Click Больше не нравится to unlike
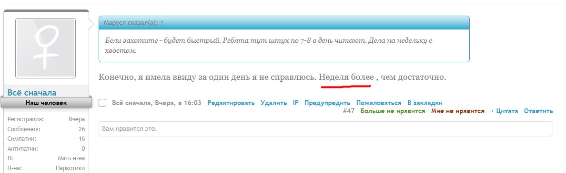This screenshot has height=173, width=566. coord(393,111)
